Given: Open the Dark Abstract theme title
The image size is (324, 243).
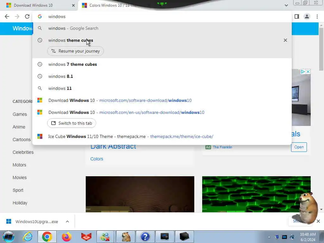Looking at the screenshot, I should coord(113,147).
